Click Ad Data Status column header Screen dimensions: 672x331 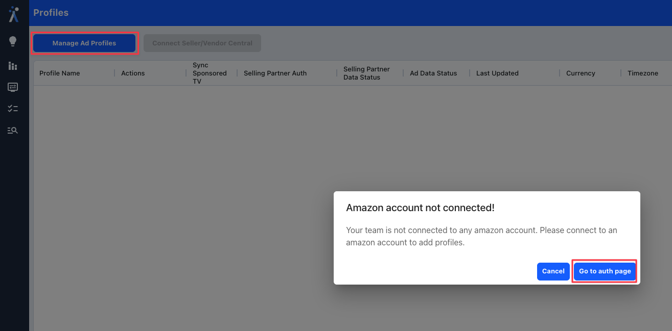(433, 73)
